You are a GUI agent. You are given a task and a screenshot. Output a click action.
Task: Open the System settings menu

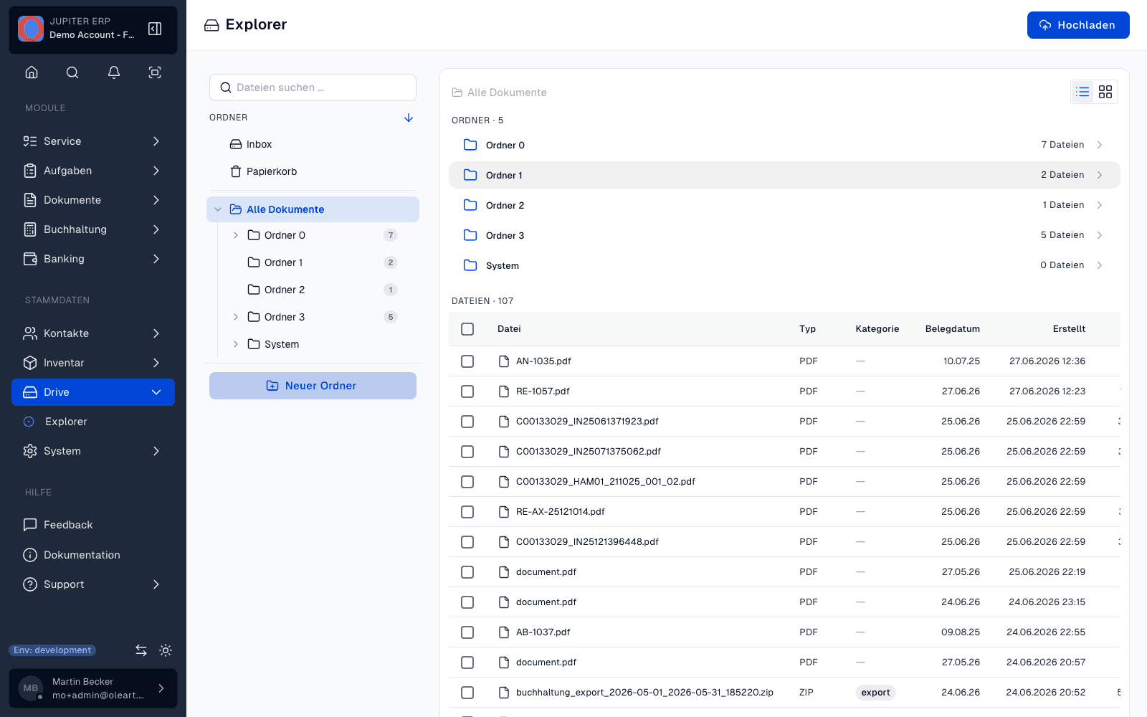93,451
